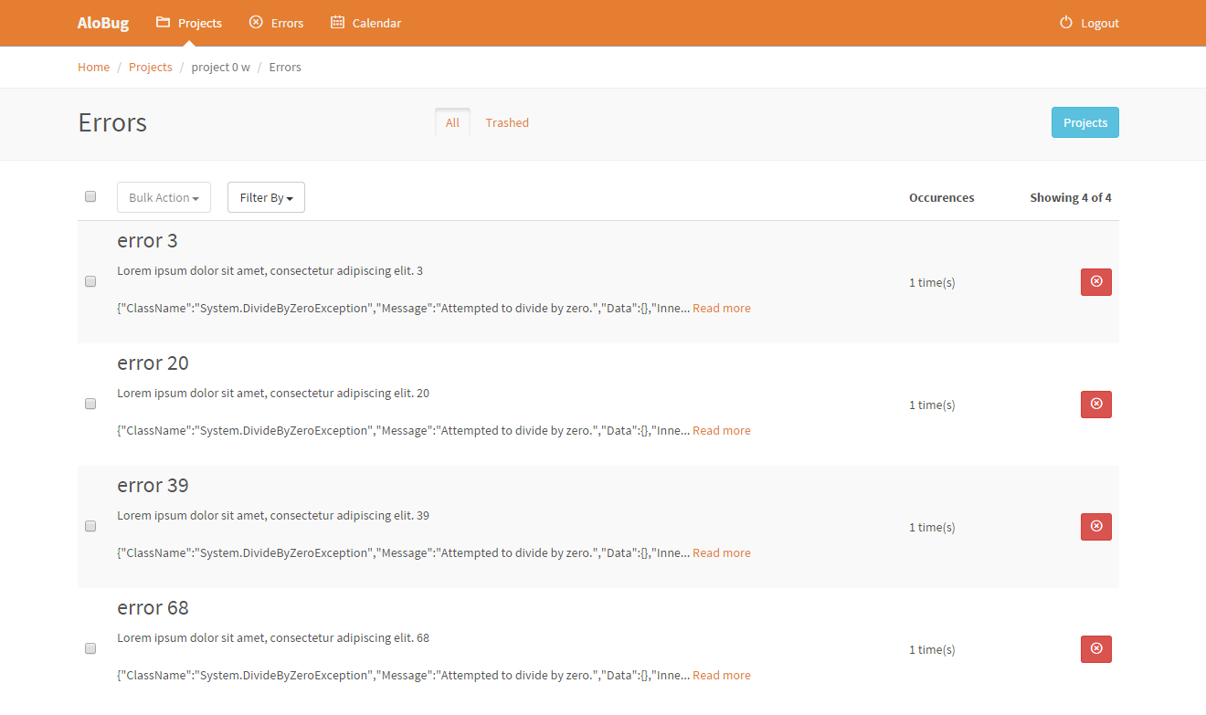Click the Occurences column header
1206x715 pixels.
click(x=941, y=197)
